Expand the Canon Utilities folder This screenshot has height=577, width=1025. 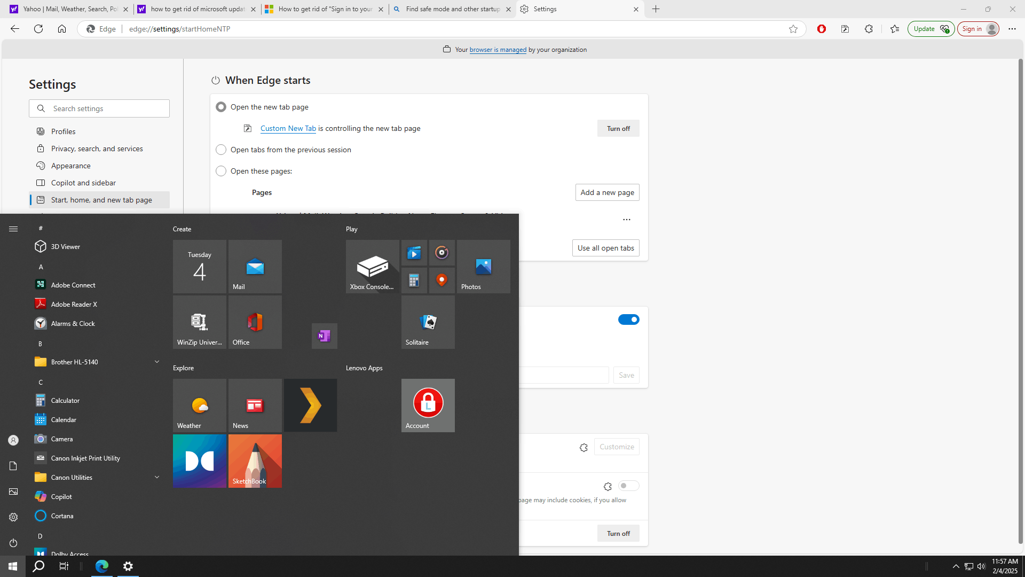coord(157,477)
